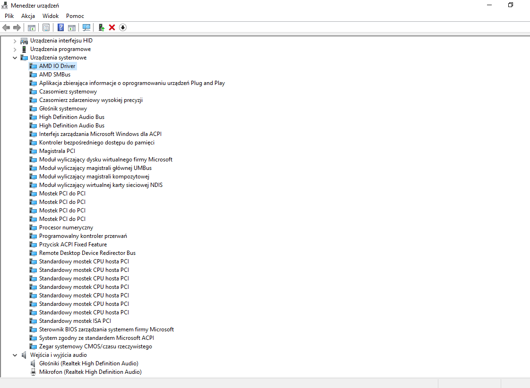Click the Urządzenia programowe category icon
Viewport: 530px width, 388px height.
tap(24, 49)
